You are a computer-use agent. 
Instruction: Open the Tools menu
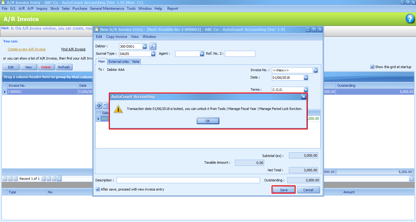coord(131,9)
